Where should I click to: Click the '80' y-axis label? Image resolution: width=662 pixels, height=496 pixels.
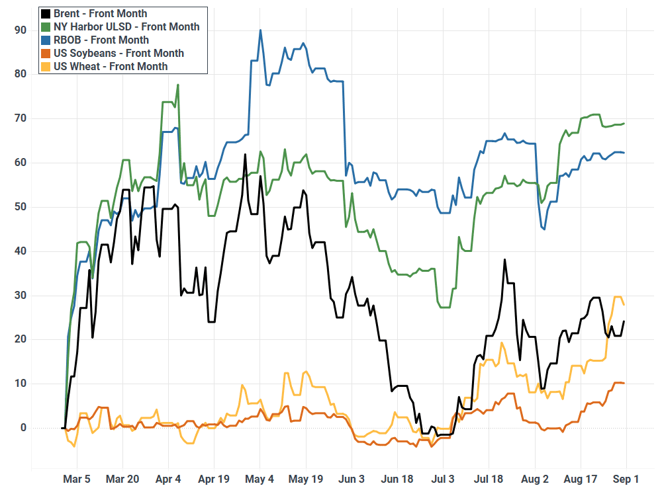(x=21, y=74)
